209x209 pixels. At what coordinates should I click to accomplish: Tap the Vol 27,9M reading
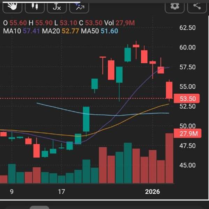(119, 23)
